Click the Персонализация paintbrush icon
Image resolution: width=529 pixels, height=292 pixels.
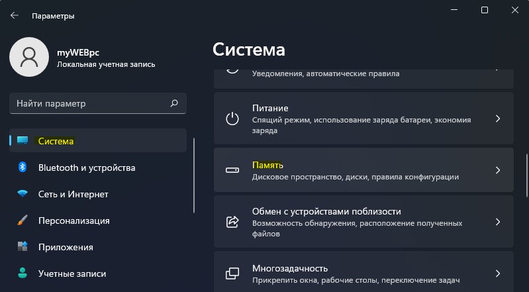(x=23, y=220)
